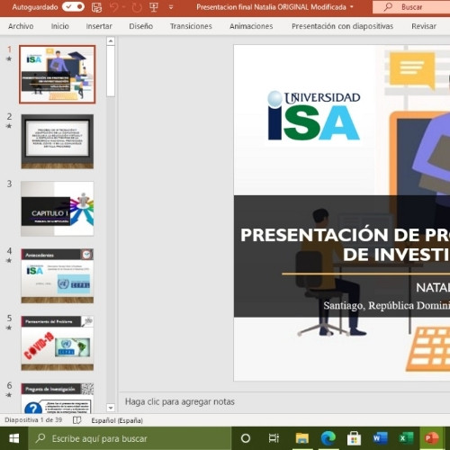450x450 pixels.
Task: Open Word from the taskbar
Action: point(380,438)
